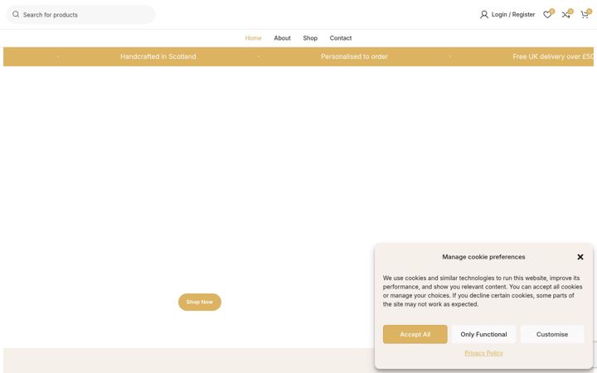
Task: Open the Privacy Policy link
Action: (483, 353)
